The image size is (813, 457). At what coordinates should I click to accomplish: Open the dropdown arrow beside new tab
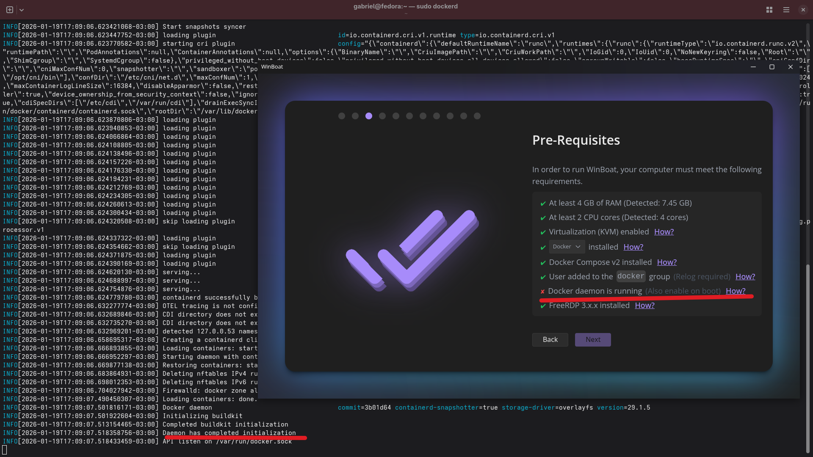pyautogui.click(x=22, y=10)
